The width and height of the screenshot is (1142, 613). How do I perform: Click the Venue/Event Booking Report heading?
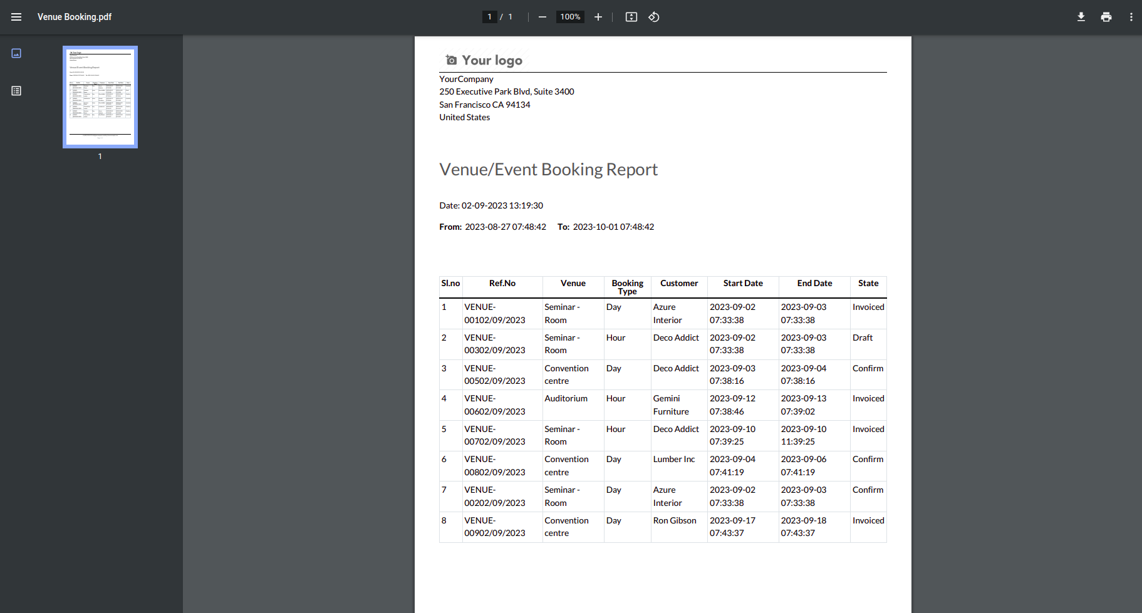pos(548,170)
